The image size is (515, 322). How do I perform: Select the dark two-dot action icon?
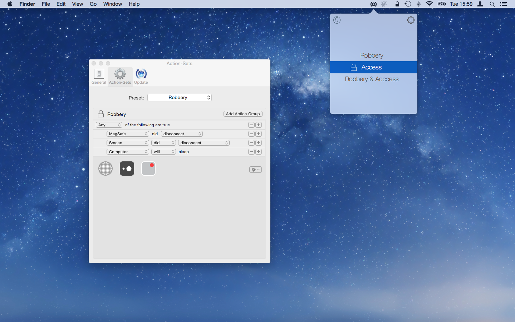tap(127, 169)
